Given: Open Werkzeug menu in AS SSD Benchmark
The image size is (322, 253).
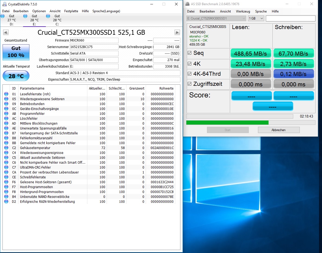Looking at the screenshot, I should [243, 11].
